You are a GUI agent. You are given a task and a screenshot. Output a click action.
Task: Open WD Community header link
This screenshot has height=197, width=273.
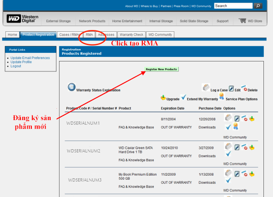(x=201, y=6)
